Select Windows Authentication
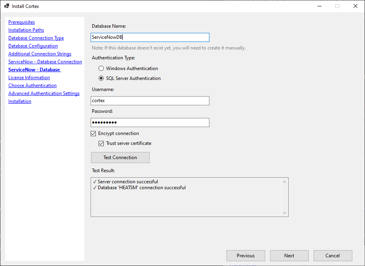The height and width of the screenshot is (266, 365). click(x=101, y=68)
